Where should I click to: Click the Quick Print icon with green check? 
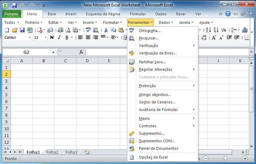pos(60,30)
